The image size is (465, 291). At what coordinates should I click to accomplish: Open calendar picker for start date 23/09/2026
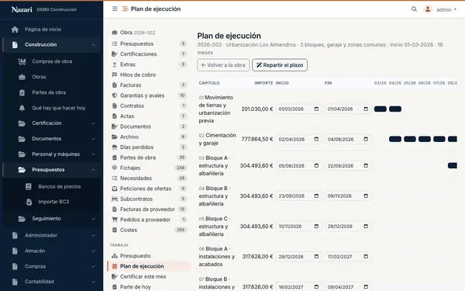coord(316,196)
